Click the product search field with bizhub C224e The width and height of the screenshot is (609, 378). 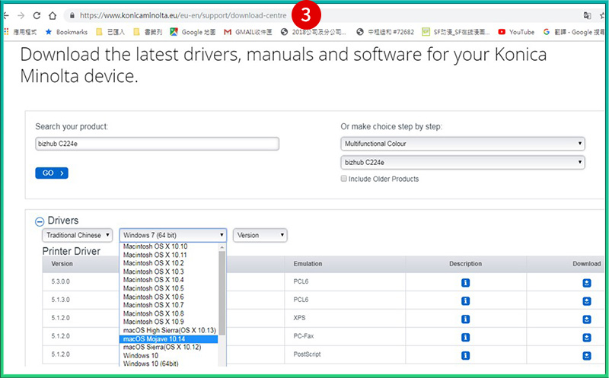pos(157,143)
